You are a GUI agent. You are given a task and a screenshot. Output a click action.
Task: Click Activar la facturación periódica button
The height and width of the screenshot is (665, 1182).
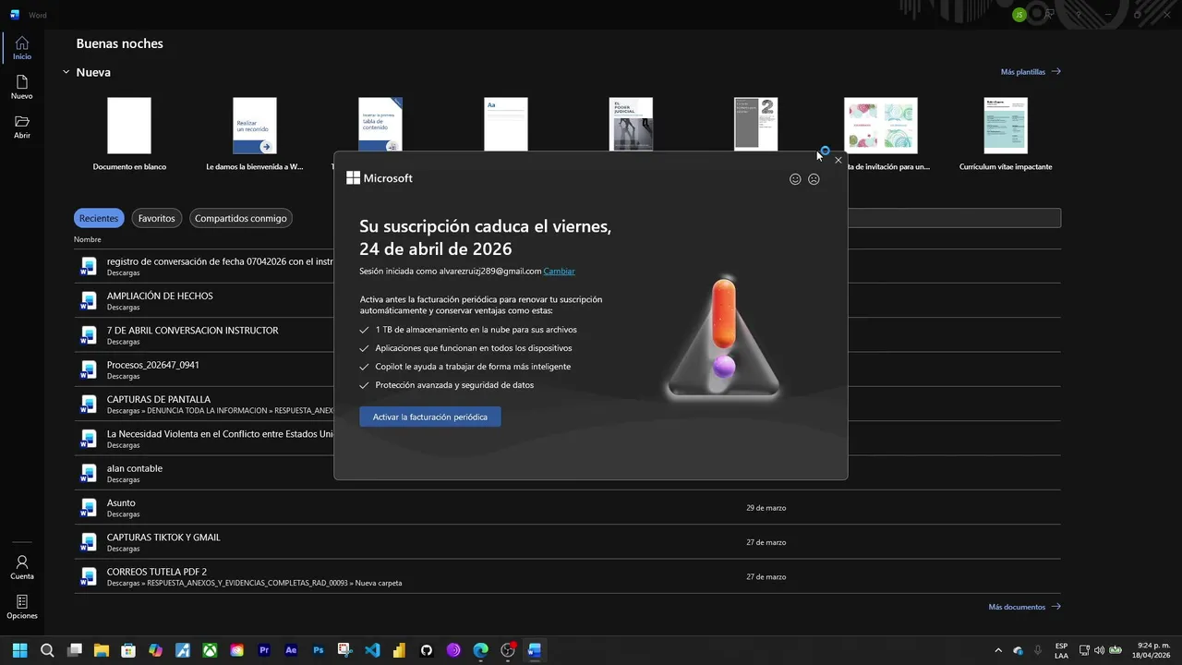[430, 417]
